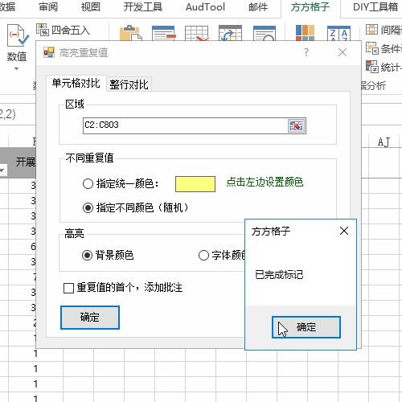The image size is (402, 402).
Task: Click the 数值 ribbon icon
Action: click(17, 36)
